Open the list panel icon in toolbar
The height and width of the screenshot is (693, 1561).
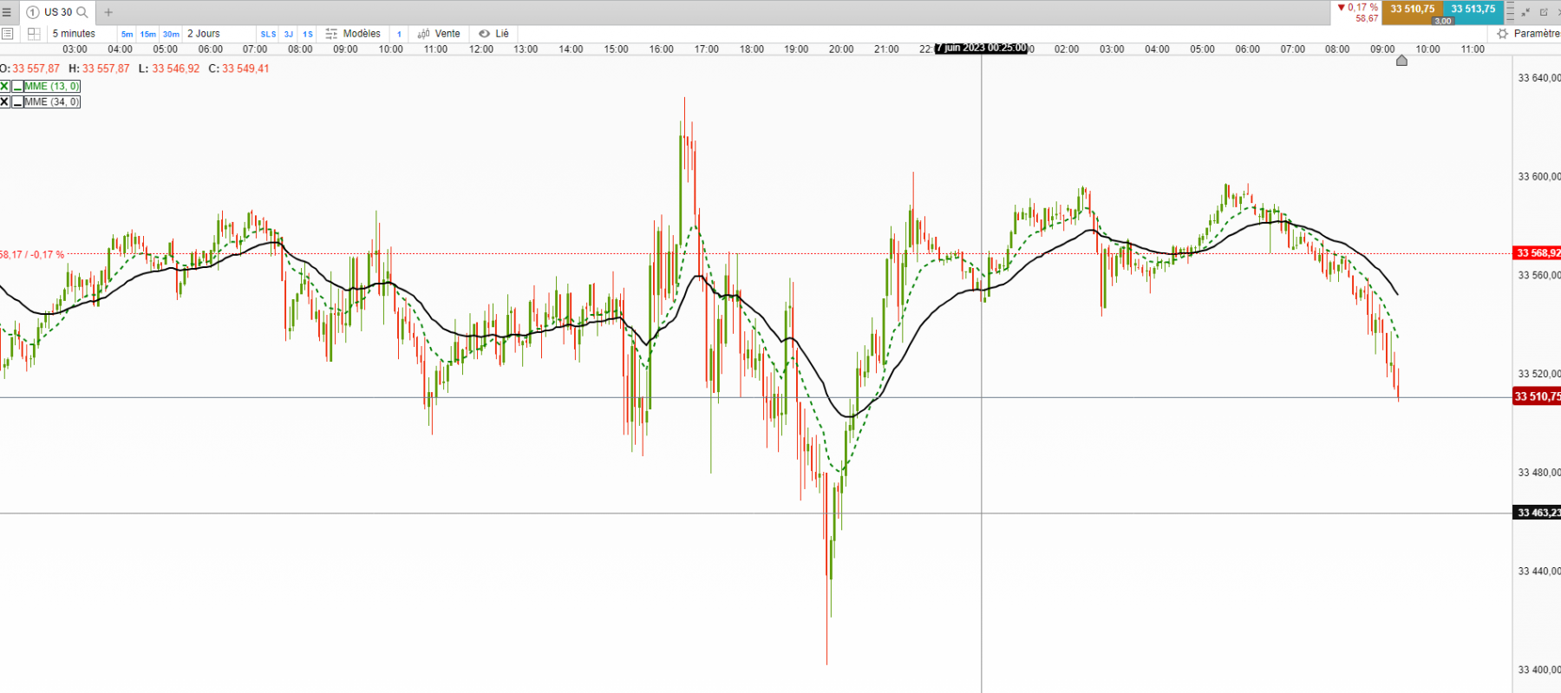(8, 34)
